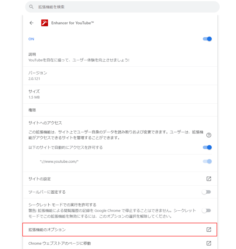
Task: Select the size value 1.5 MB
Action: coord(34,97)
